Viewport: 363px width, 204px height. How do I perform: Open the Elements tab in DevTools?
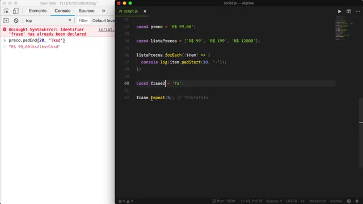[x=37, y=11]
